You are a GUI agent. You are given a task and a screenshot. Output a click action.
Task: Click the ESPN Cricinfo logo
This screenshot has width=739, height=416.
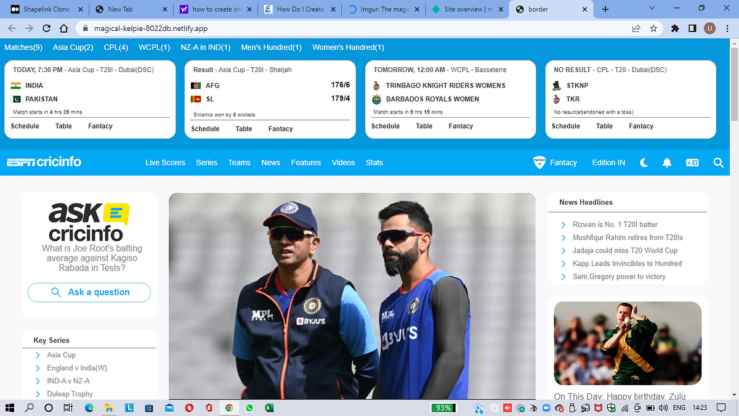[43, 162]
